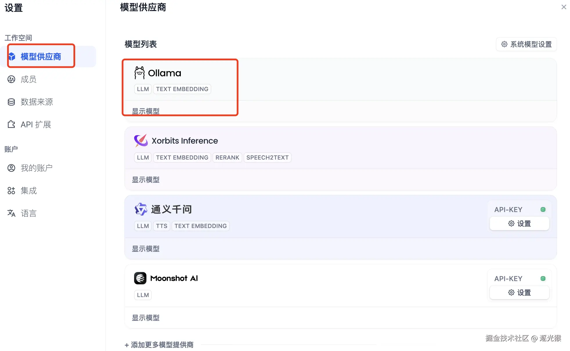Click the 数据来源 database icon
The height and width of the screenshot is (351, 570).
click(x=11, y=102)
